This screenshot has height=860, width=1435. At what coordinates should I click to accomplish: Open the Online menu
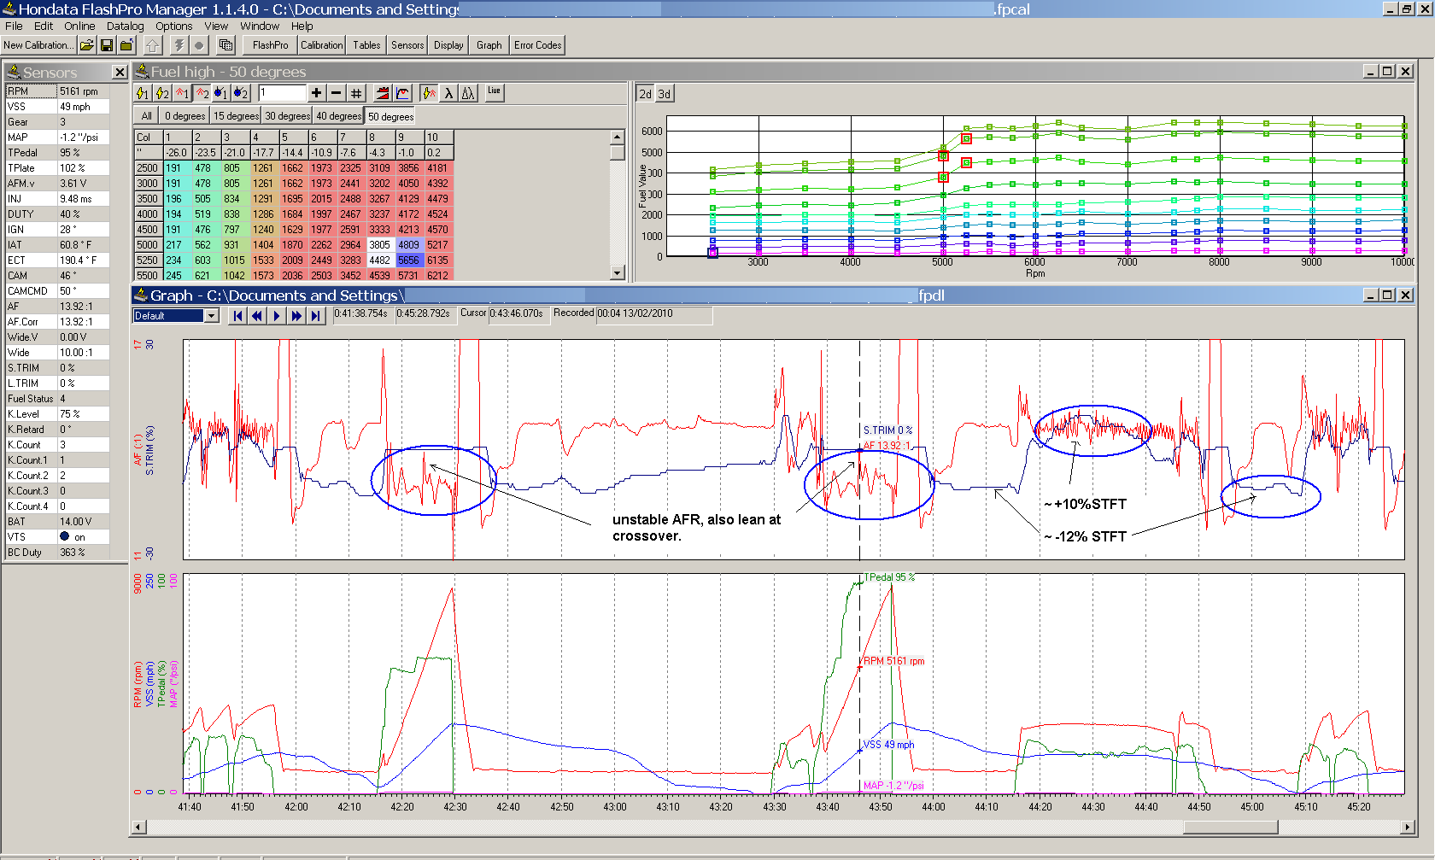[79, 26]
